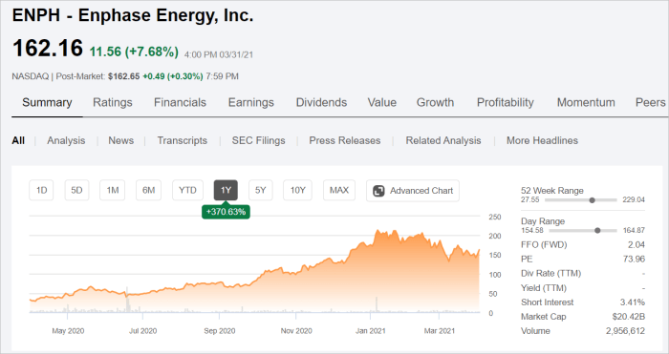
Task: Select the YTD chart range
Action: click(x=187, y=190)
